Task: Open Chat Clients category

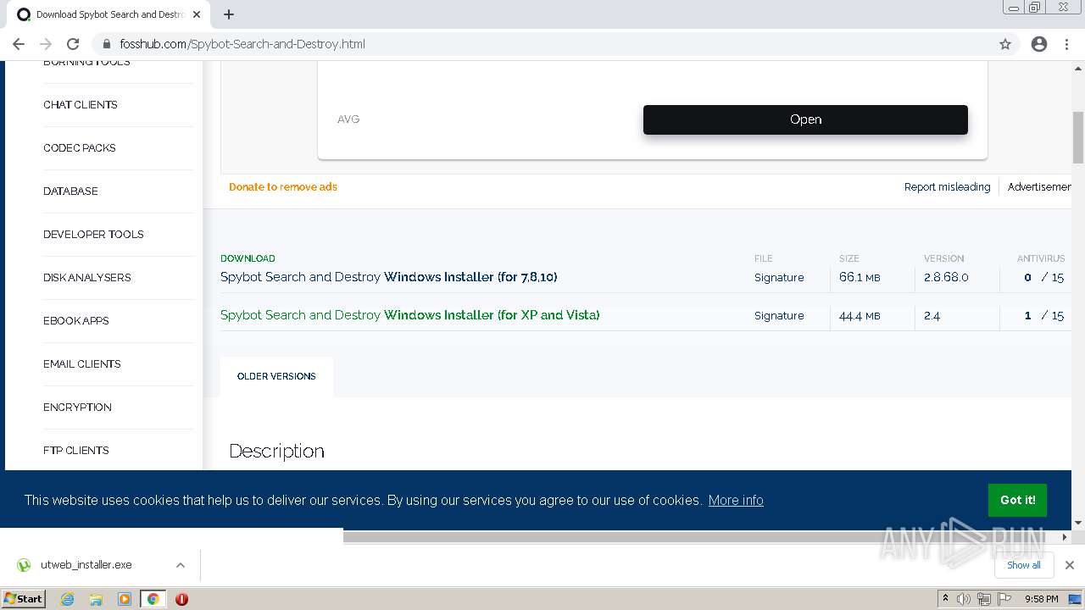Action: (81, 105)
